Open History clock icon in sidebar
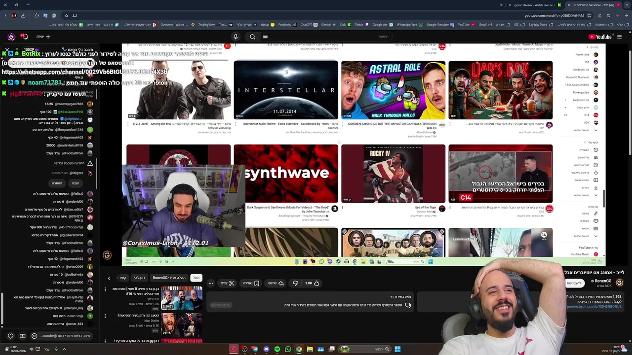632x355 pixels. click(x=595, y=150)
